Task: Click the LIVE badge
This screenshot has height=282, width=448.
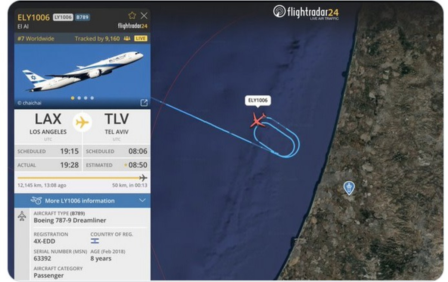Action: 141,38
